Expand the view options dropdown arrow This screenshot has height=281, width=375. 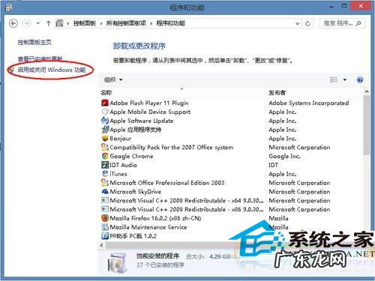[345, 80]
